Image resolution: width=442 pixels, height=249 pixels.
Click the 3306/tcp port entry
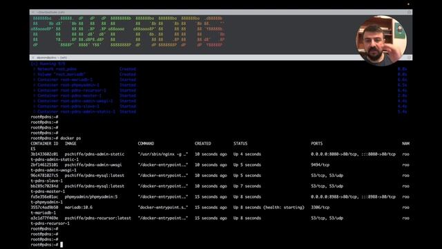click(x=320, y=207)
